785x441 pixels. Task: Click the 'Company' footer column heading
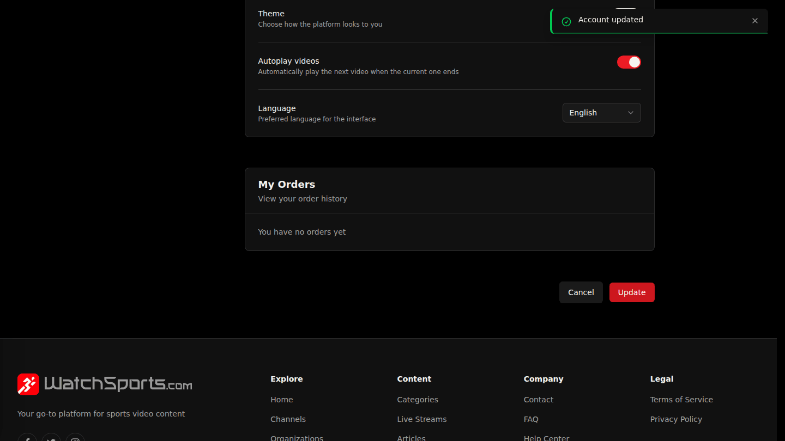[544, 379]
